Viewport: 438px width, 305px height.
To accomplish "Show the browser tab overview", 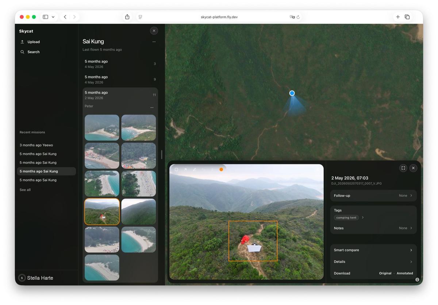I will tap(407, 17).
